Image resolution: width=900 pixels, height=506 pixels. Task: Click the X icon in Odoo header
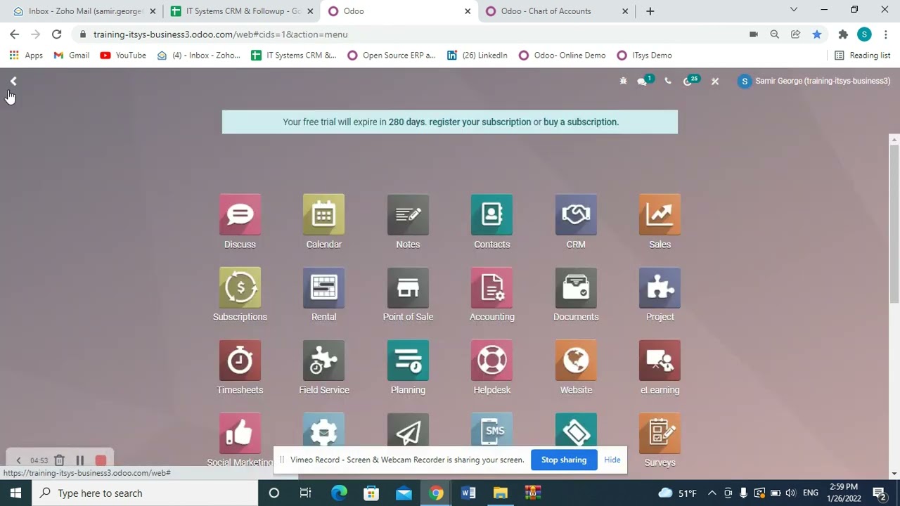(x=715, y=82)
